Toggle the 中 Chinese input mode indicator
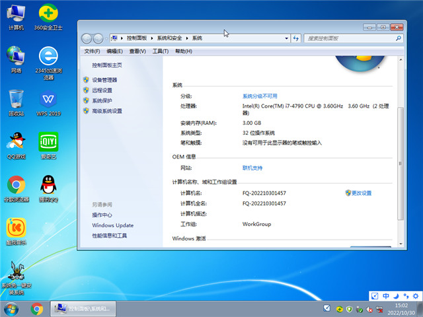Image resolution: width=423 pixels, height=317 pixels. pyautogui.click(x=386, y=296)
